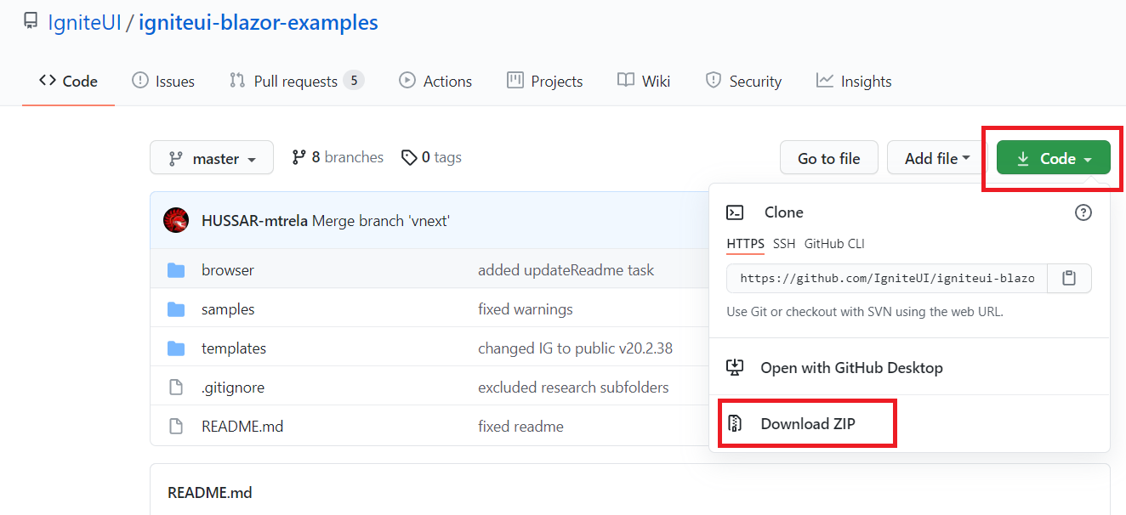The height and width of the screenshot is (515, 1126).
Task: Open the master branch selector
Action: coord(211,157)
